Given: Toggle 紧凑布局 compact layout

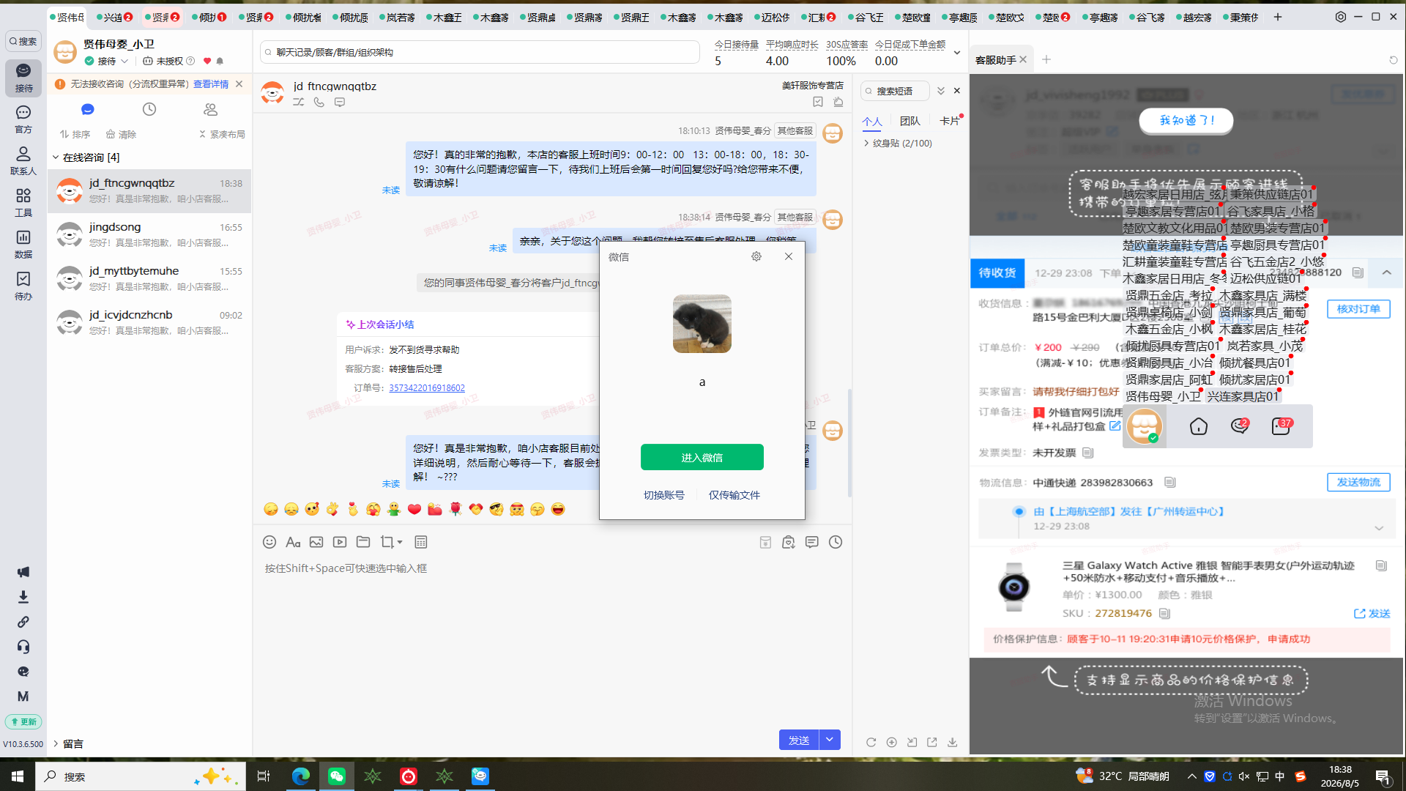Looking at the screenshot, I should click(222, 134).
